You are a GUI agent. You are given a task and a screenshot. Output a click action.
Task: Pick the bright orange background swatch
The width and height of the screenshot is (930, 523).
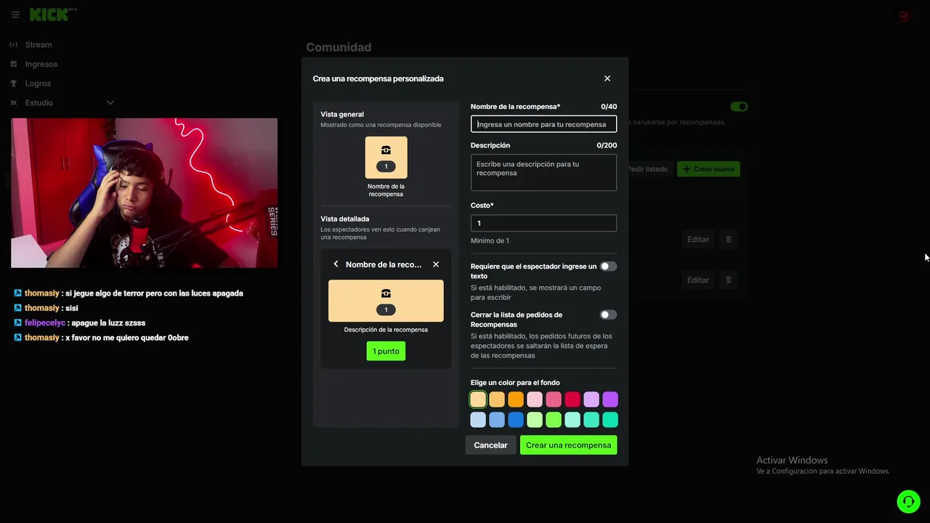tap(516, 400)
